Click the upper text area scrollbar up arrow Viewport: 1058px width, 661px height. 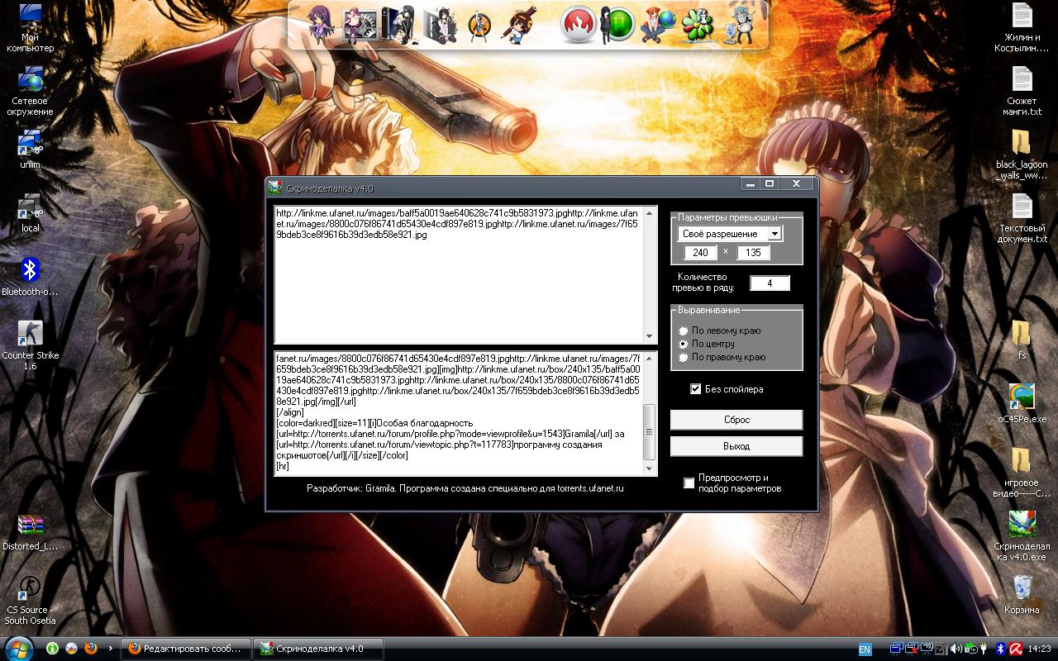point(651,213)
